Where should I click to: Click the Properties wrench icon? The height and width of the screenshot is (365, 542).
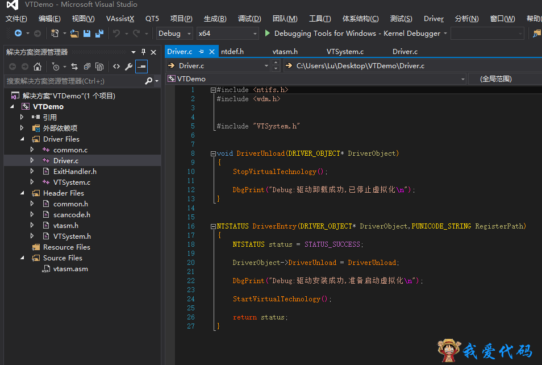tap(128, 67)
